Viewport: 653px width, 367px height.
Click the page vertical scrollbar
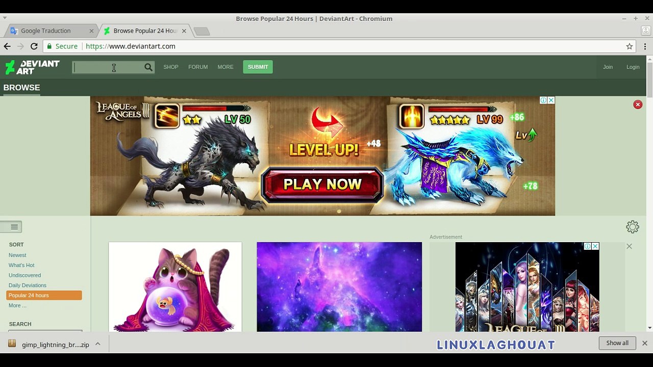tap(649, 79)
